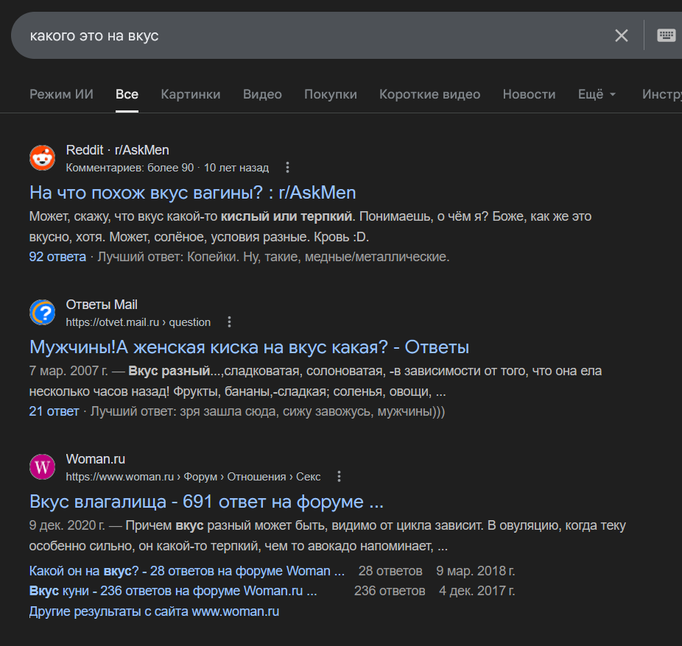The height and width of the screenshot is (646, 682).
Task: Open the on-screen keyboard input tool
Action: click(666, 35)
